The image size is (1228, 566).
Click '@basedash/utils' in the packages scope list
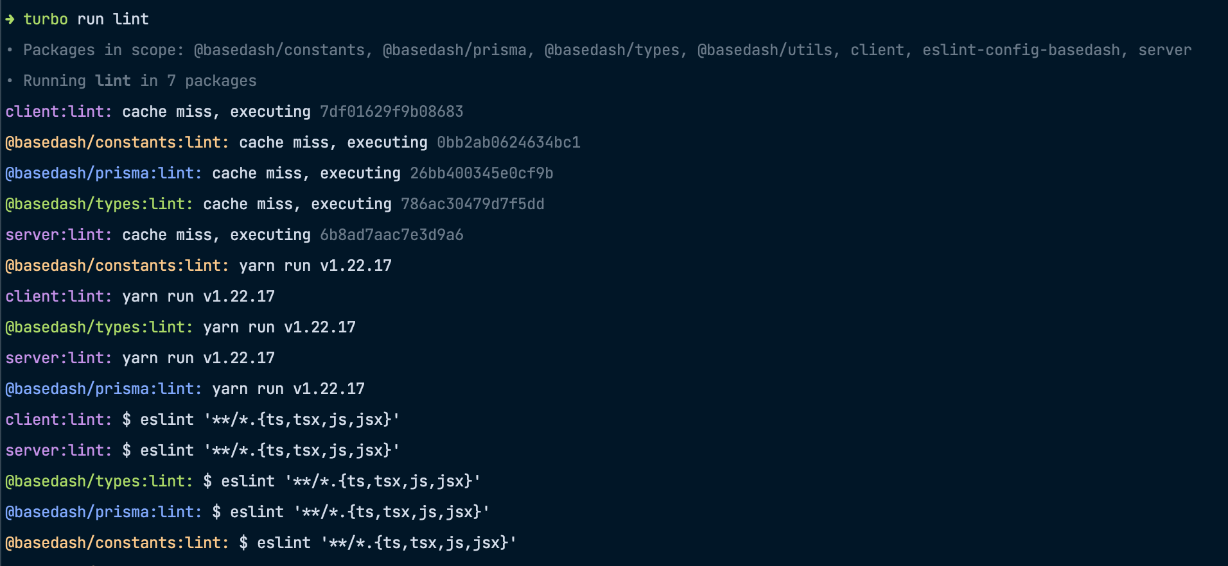pyautogui.click(x=764, y=50)
